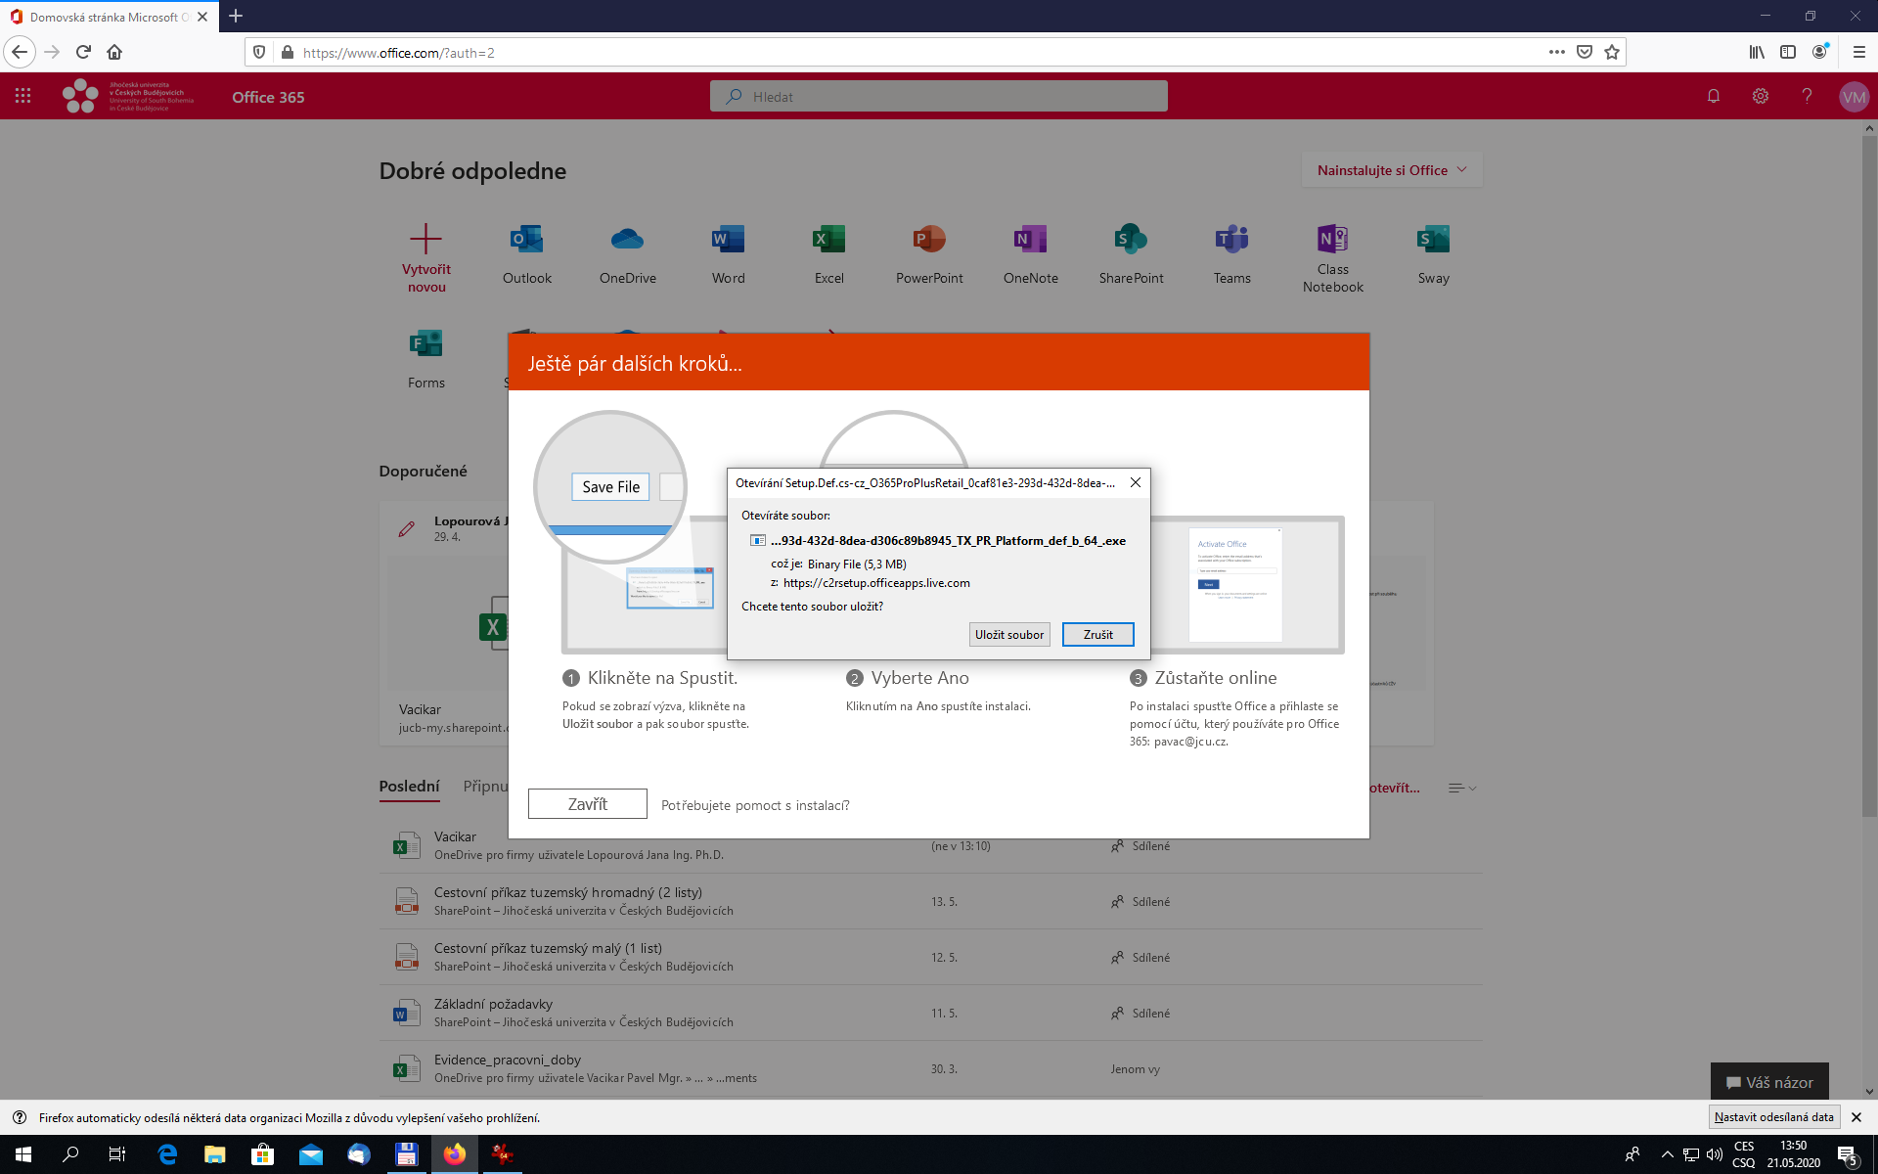Open Windows Action Center notifications
The height and width of the screenshot is (1174, 1878).
tap(1847, 1154)
